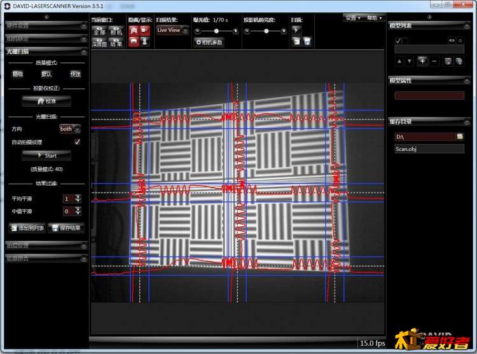Viewport: 477px width, 354px height.
Task: Toggle eye visibility icon in model list
Action: pyautogui.click(x=452, y=41)
